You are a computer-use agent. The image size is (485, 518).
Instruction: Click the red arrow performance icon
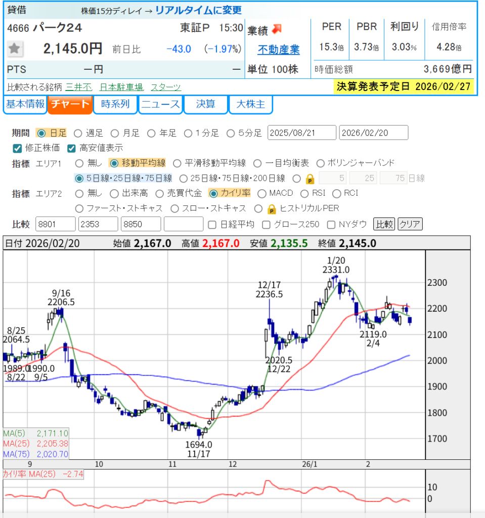pyautogui.click(x=277, y=29)
